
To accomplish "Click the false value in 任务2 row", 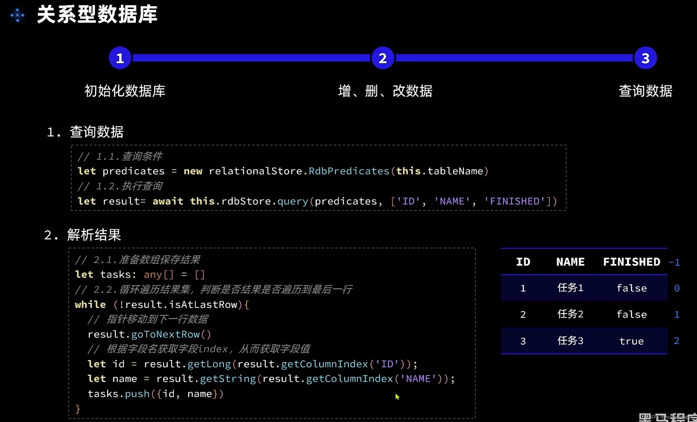I will tap(632, 314).
